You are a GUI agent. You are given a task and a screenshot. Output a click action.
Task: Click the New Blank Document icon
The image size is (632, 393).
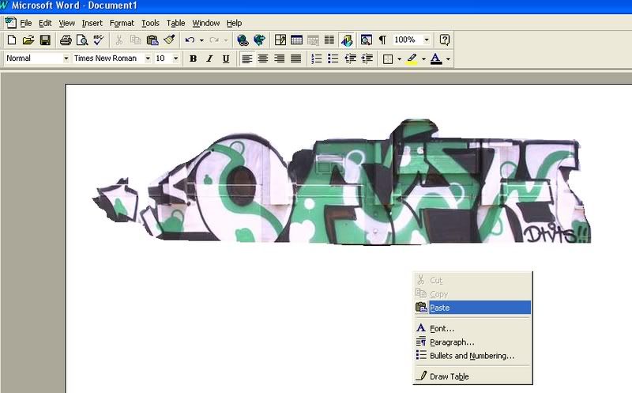coord(12,40)
